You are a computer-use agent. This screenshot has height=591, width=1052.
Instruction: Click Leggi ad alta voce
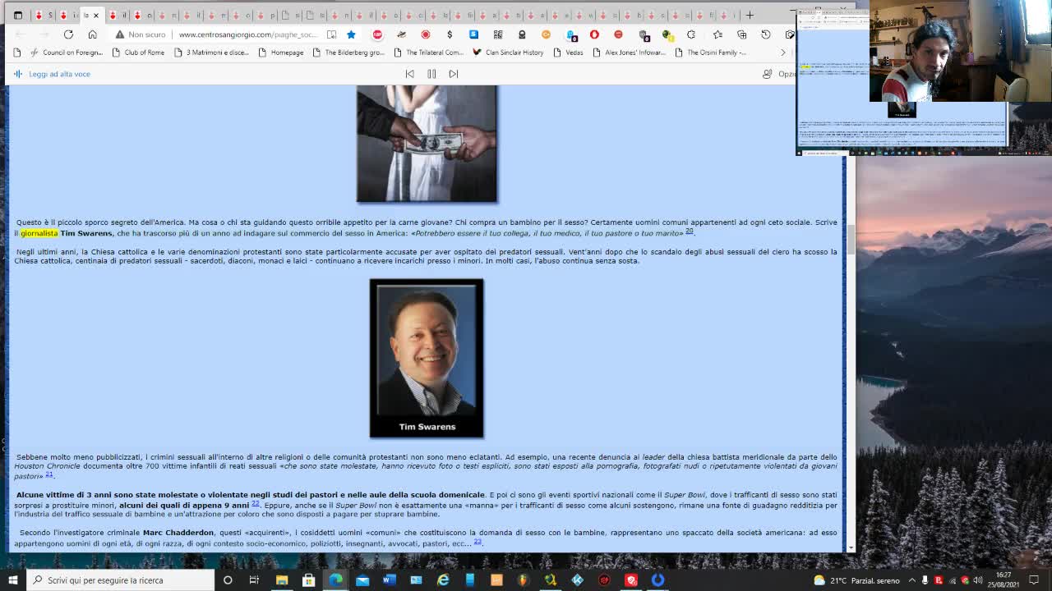point(52,74)
